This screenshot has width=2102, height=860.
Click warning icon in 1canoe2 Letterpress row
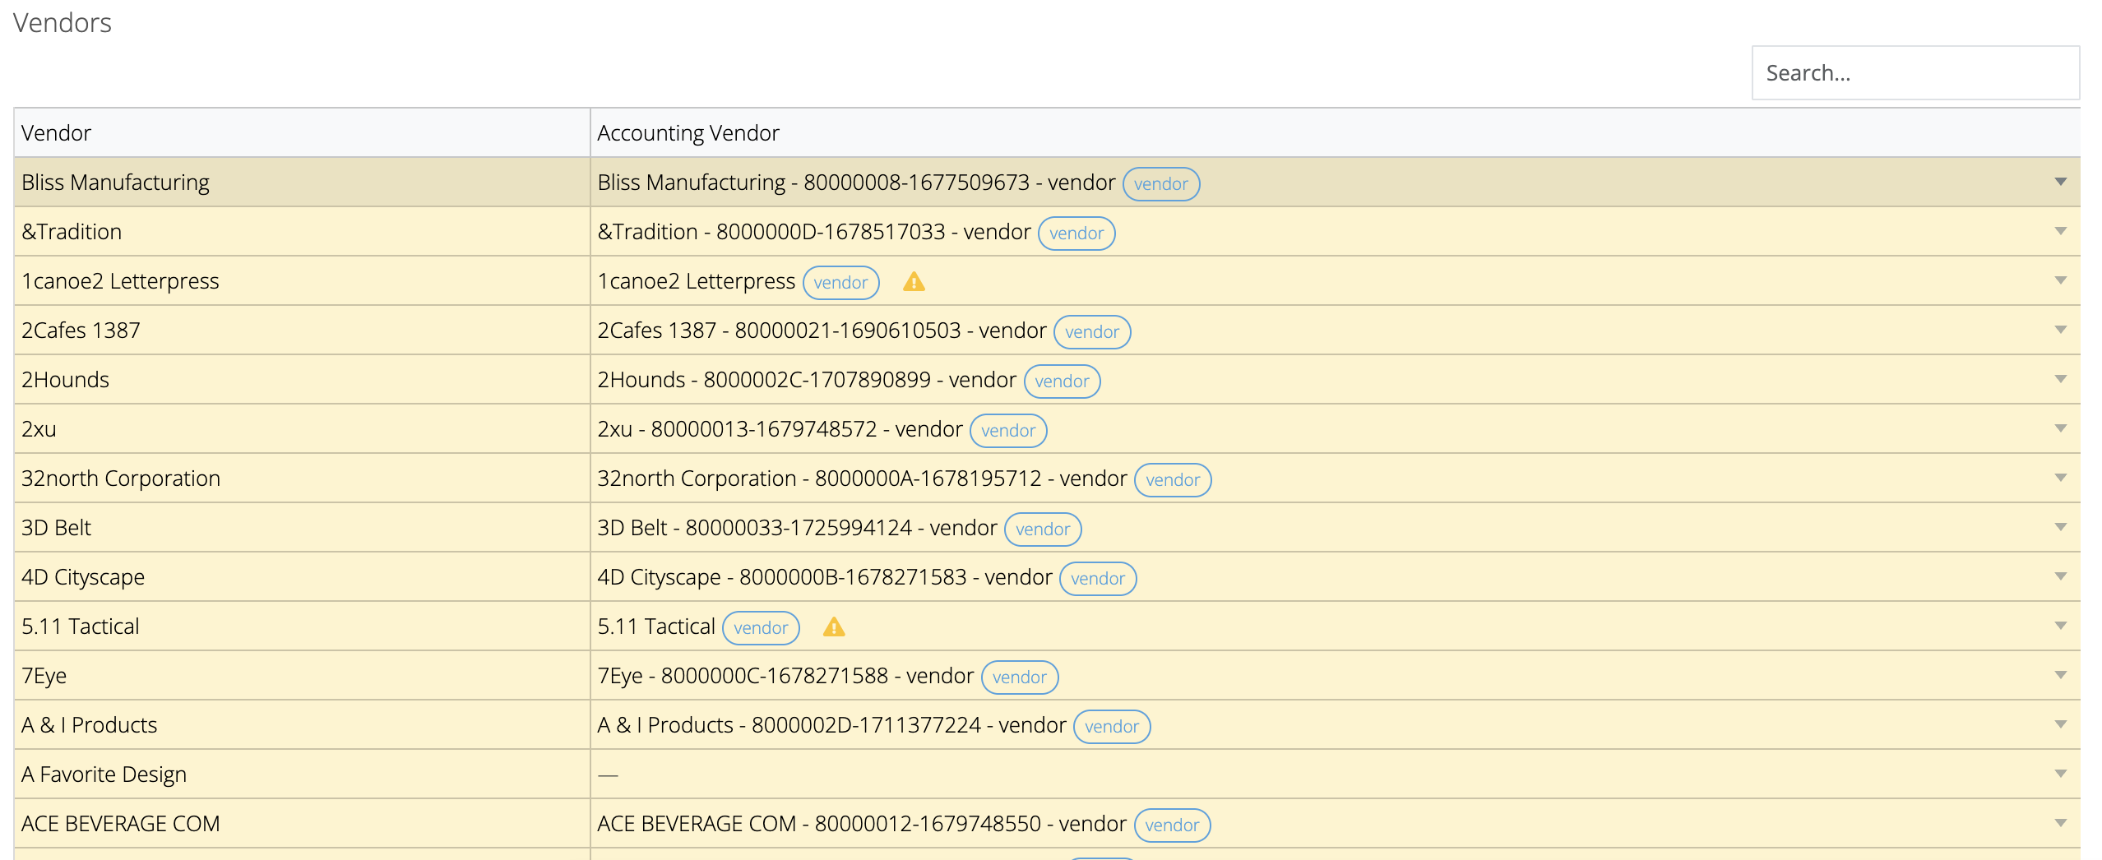[914, 282]
